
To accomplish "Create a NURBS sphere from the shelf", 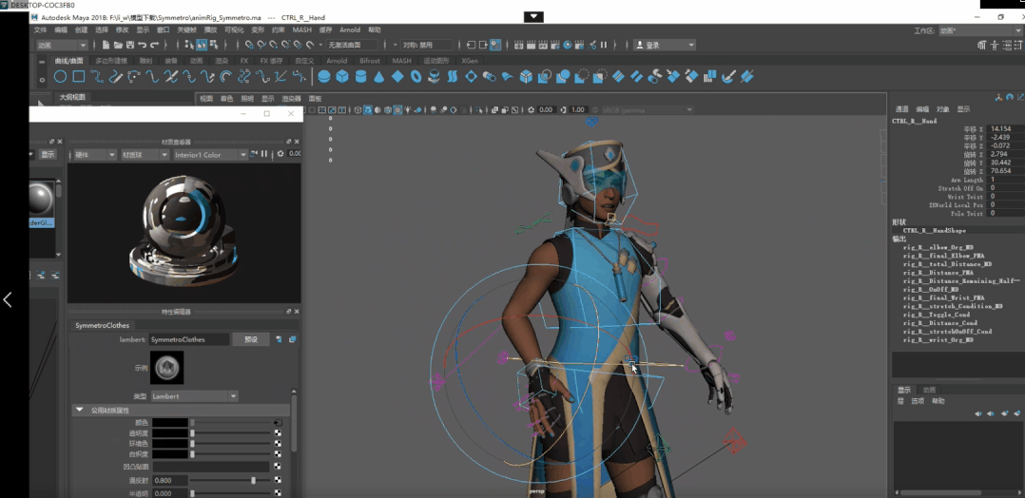I will 323,77.
